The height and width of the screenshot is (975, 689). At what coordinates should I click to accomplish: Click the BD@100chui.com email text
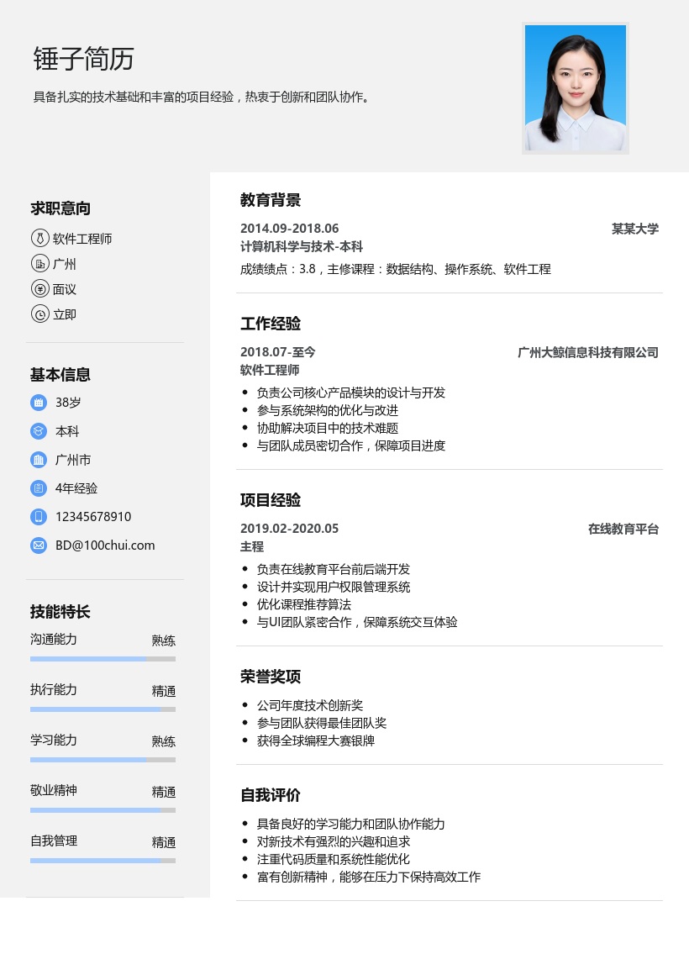point(105,545)
